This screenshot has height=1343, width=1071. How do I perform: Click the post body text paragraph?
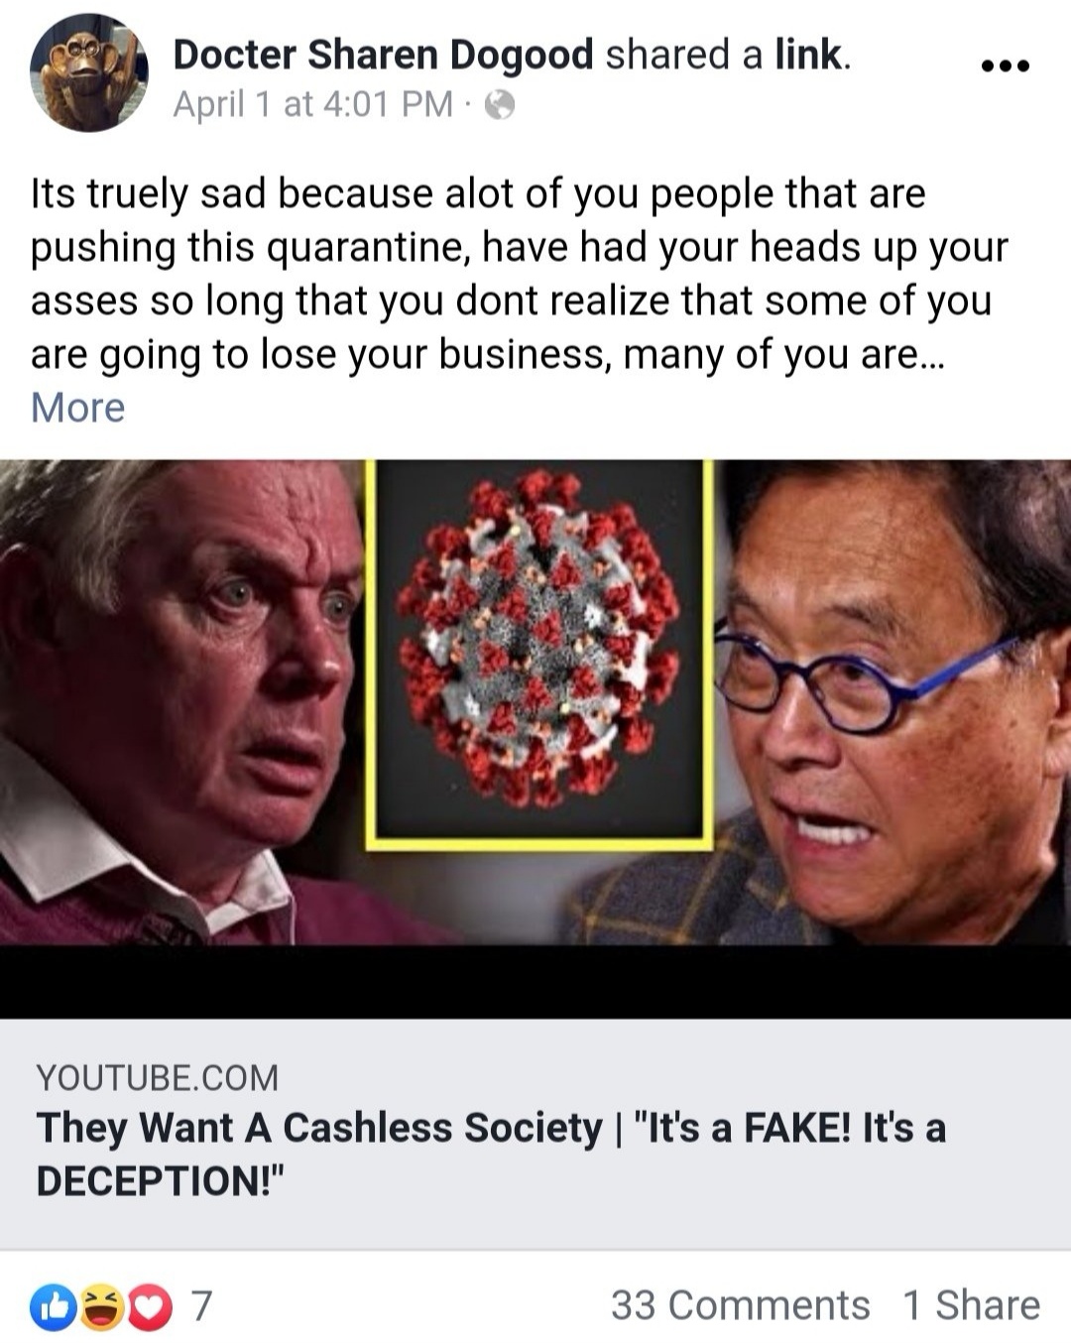click(519, 274)
